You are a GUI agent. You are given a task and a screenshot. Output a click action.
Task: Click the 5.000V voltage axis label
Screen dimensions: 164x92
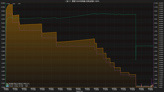point(3,47)
